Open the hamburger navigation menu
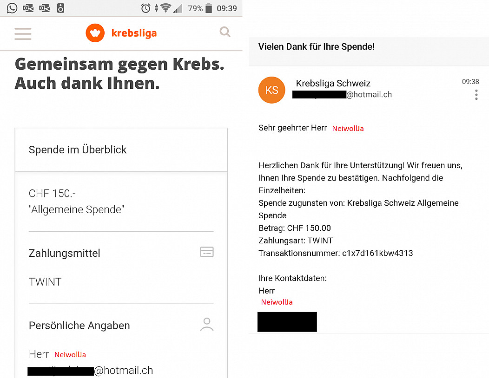 point(23,33)
